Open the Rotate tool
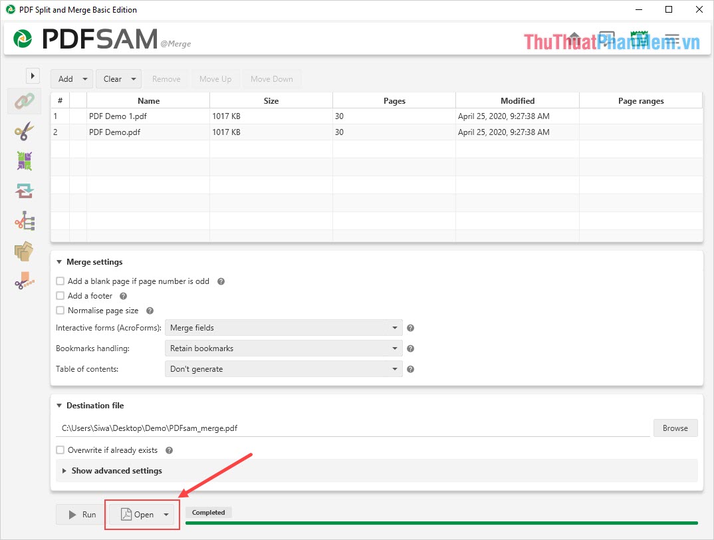The width and height of the screenshot is (714, 540). click(x=24, y=190)
